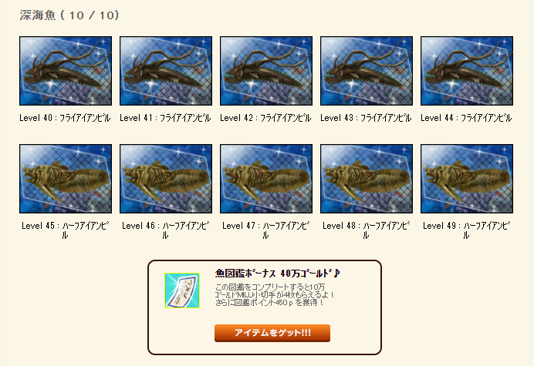
Task: Select the Level 46 ハーフアイアンビル image
Action: pyautogui.click(x=166, y=179)
